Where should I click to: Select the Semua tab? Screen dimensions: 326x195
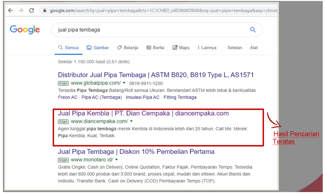coord(68,48)
